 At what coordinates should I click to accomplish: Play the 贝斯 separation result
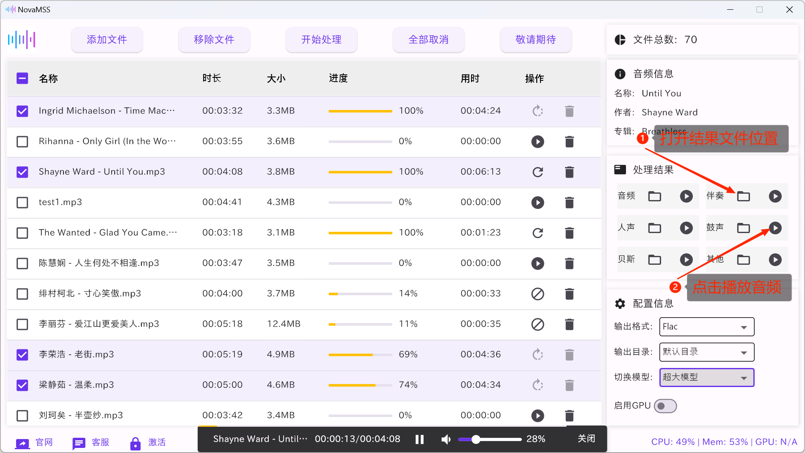coord(686,259)
